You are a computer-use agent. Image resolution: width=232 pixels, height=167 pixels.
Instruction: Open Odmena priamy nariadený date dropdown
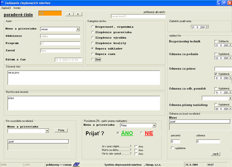click(230, 109)
